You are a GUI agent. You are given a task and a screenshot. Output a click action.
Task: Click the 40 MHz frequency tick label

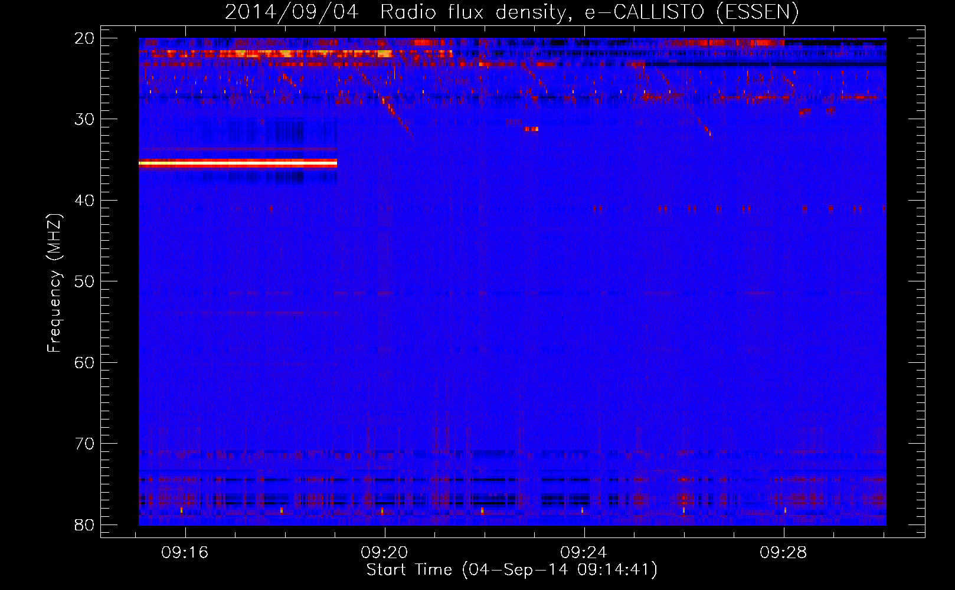coord(84,201)
